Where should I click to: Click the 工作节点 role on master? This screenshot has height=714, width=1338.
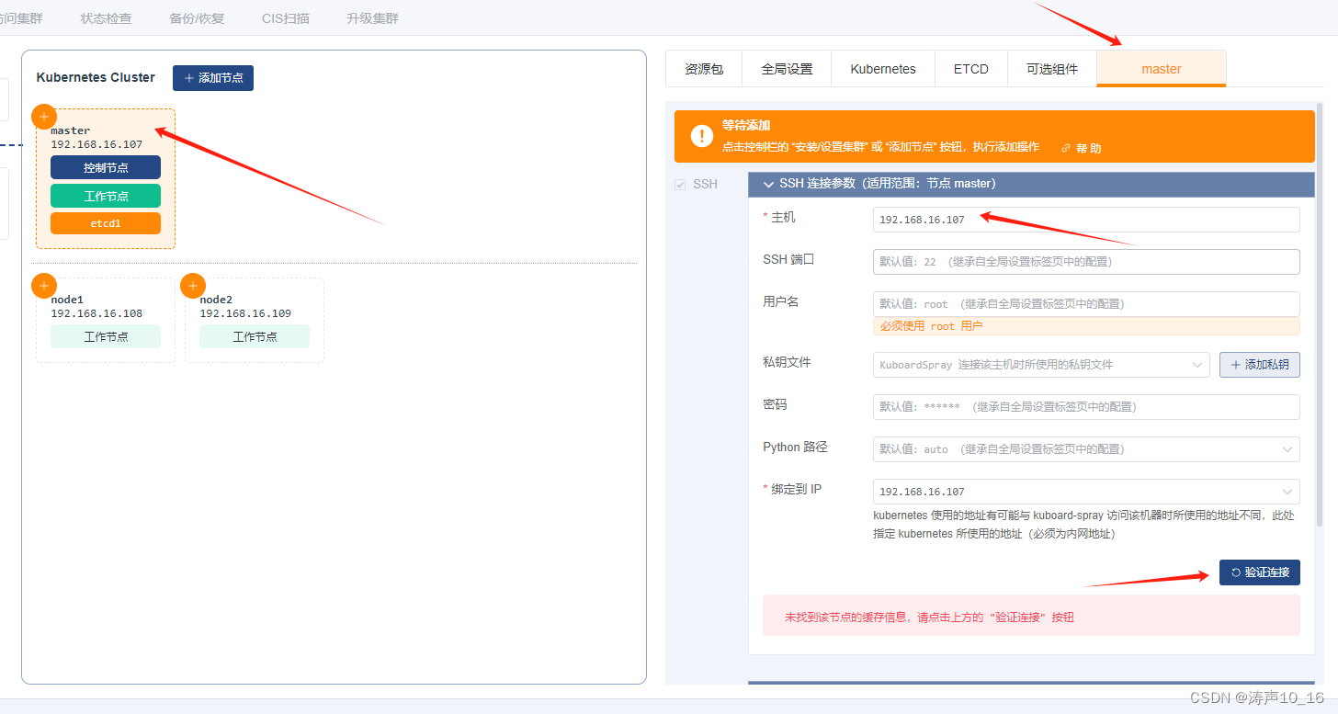click(x=106, y=196)
